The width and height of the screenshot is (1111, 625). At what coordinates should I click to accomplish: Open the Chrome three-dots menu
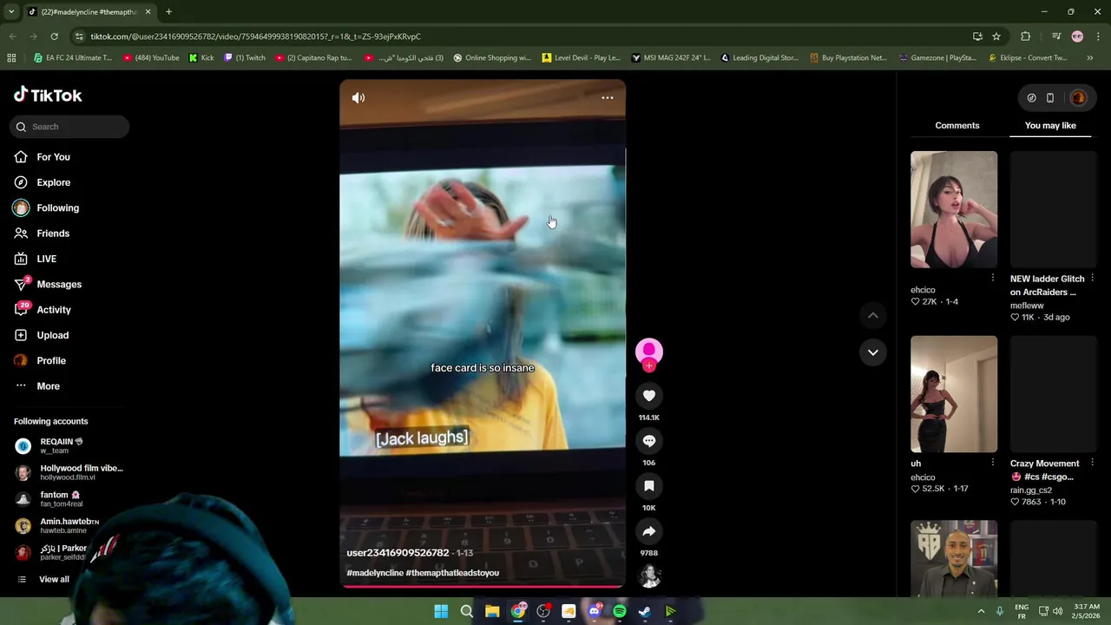pyautogui.click(x=1098, y=36)
